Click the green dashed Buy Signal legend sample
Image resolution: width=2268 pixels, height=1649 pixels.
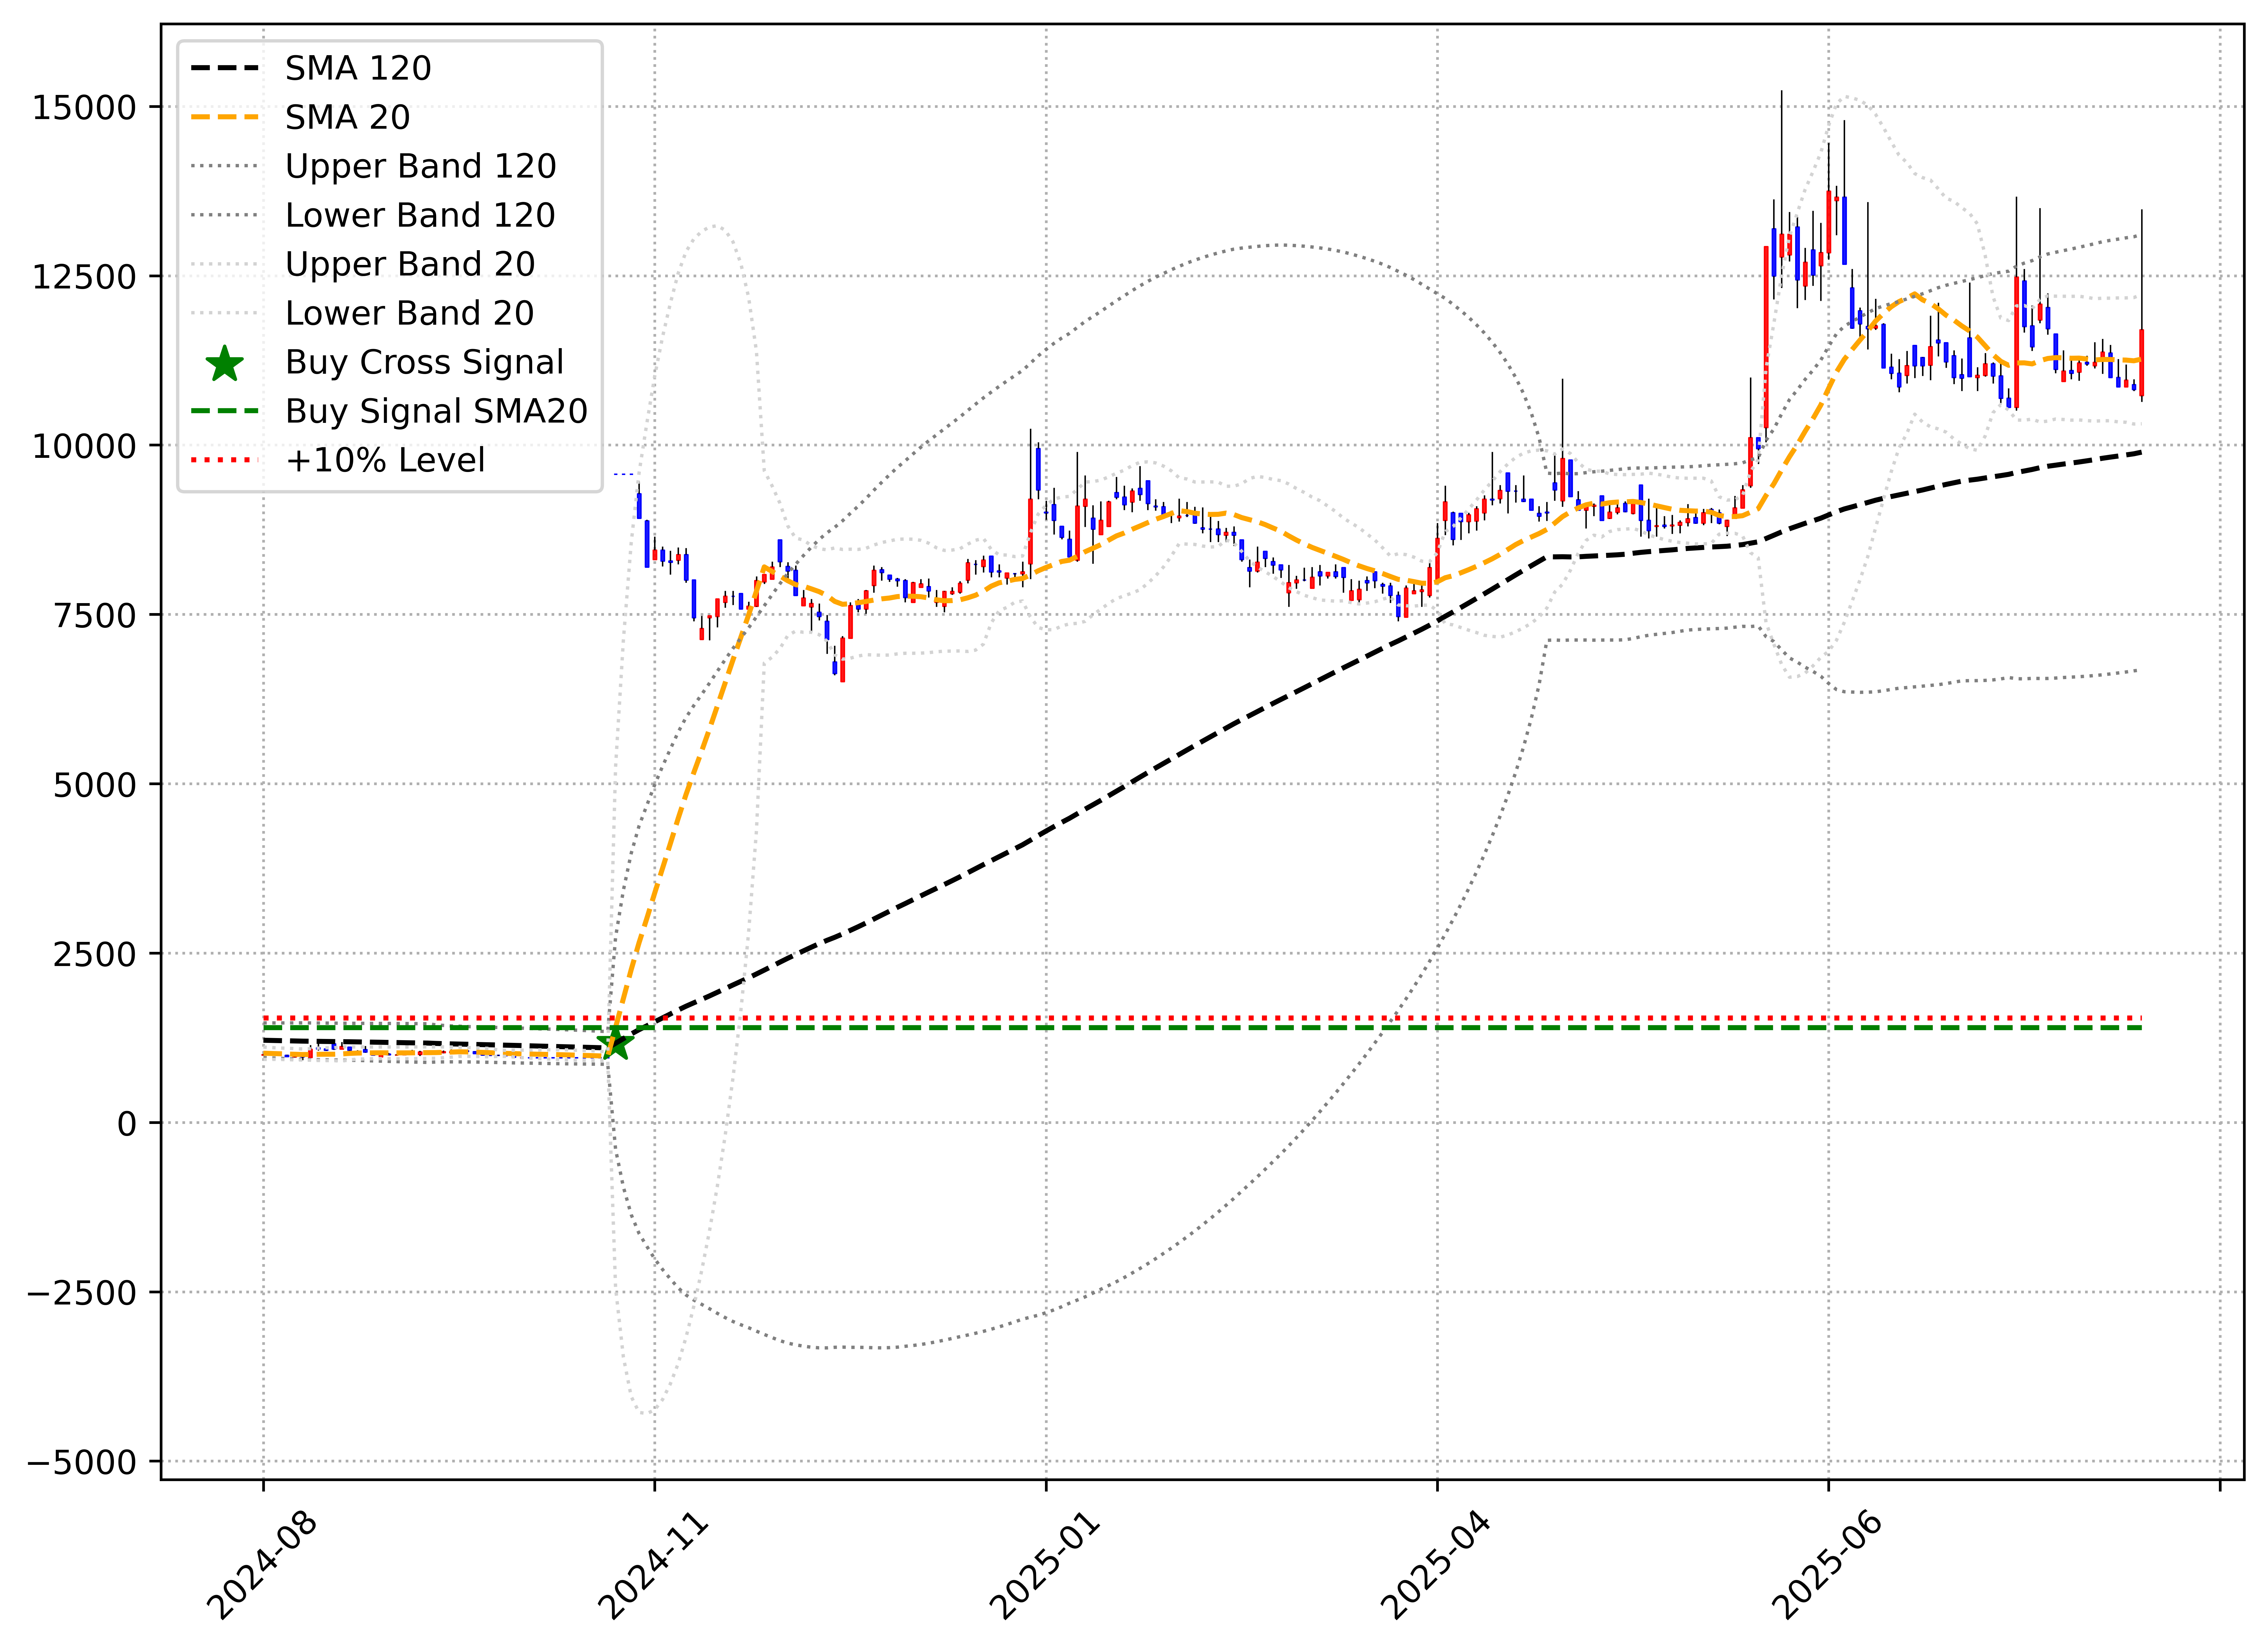pos(225,411)
